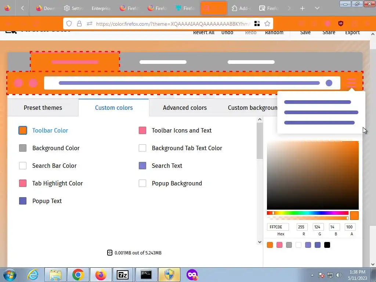376x282 pixels.
Task: Open the command prompt taskbar icon
Action: [x=146, y=275]
